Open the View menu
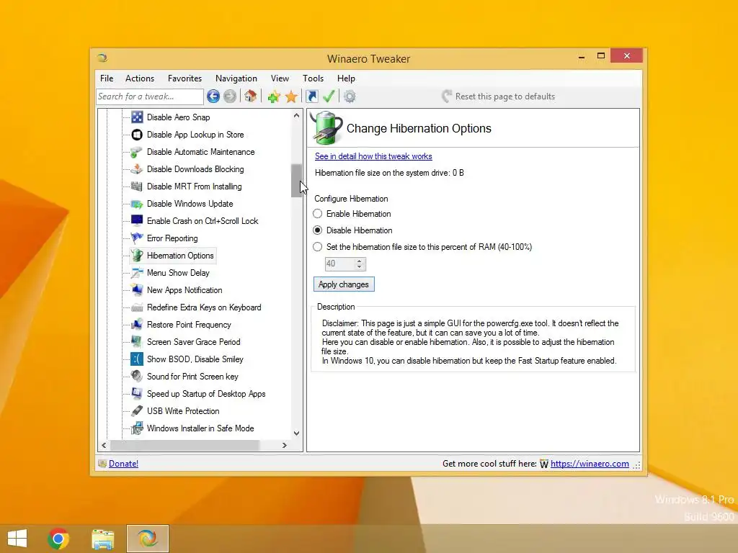Viewport: 738px width, 553px height. coord(280,78)
